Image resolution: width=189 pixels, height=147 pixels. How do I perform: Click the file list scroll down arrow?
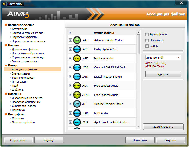(x=138, y=127)
